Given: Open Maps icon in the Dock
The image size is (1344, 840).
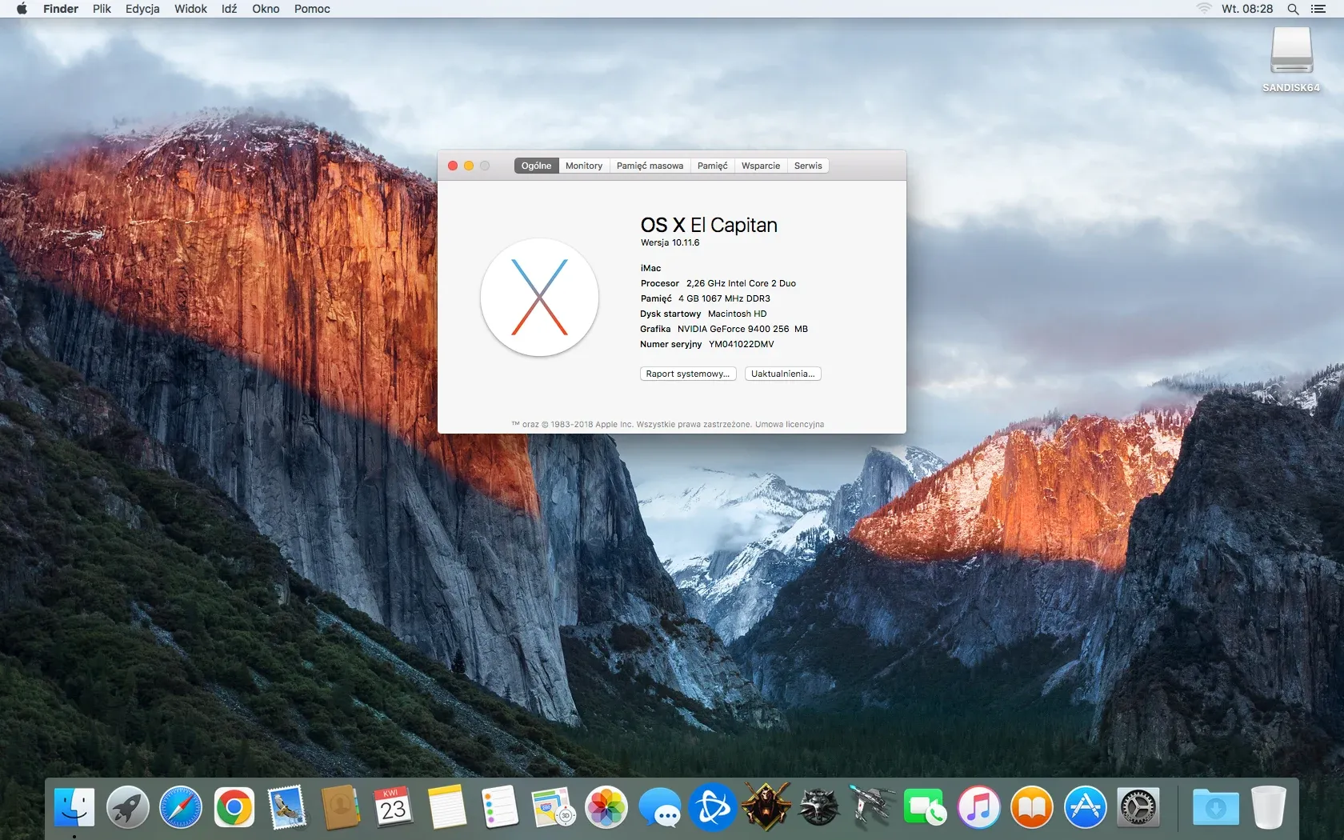Looking at the screenshot, I should click(x=553, y=807).
